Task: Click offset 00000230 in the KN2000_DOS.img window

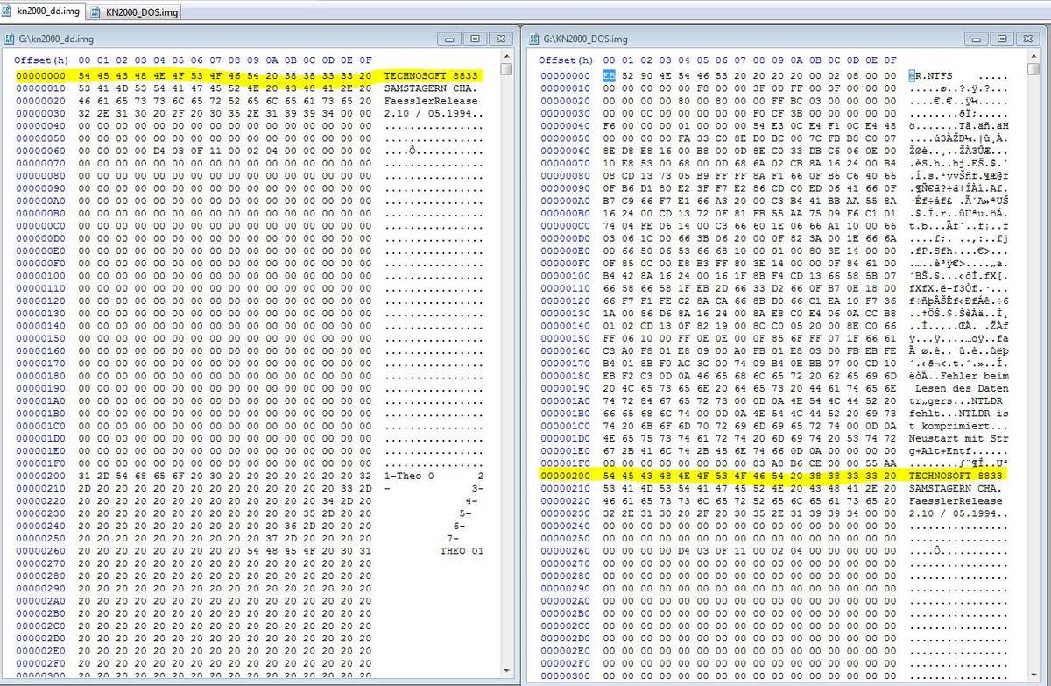Action: (x=567, y=512)
